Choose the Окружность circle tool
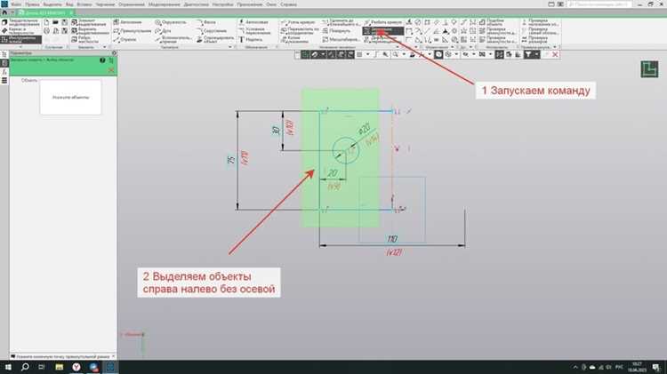The width and height of the screenshot is (667, 374). (x=171, y=22)
